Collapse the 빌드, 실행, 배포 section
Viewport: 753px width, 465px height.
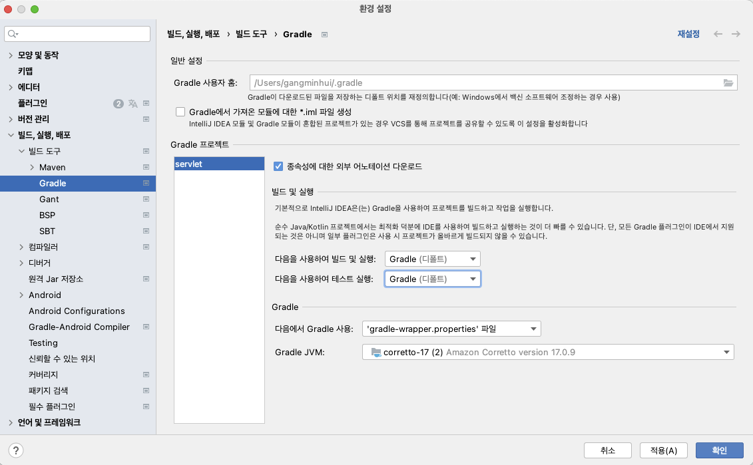click(11, 135)
